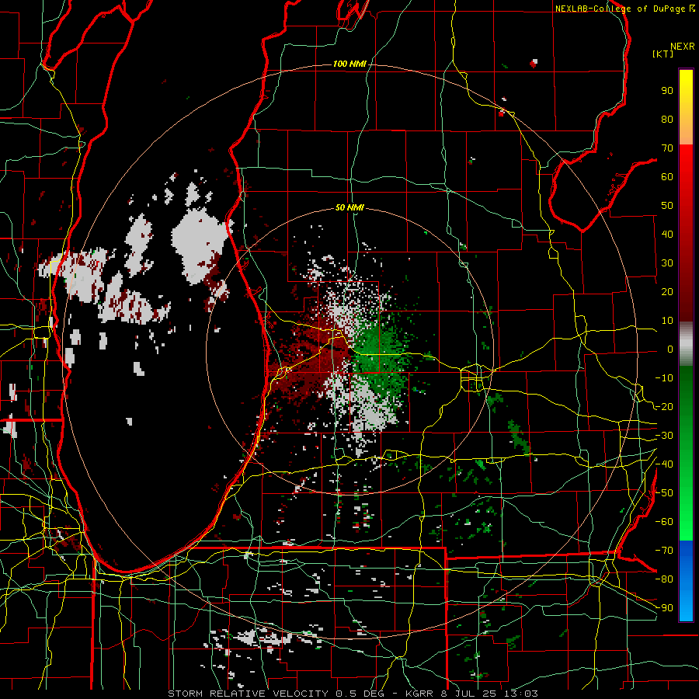Click the large gray echo over Lake Michigan
Image resolution: width=699 pixels, height=699 pixels.
tap(198, 243)
